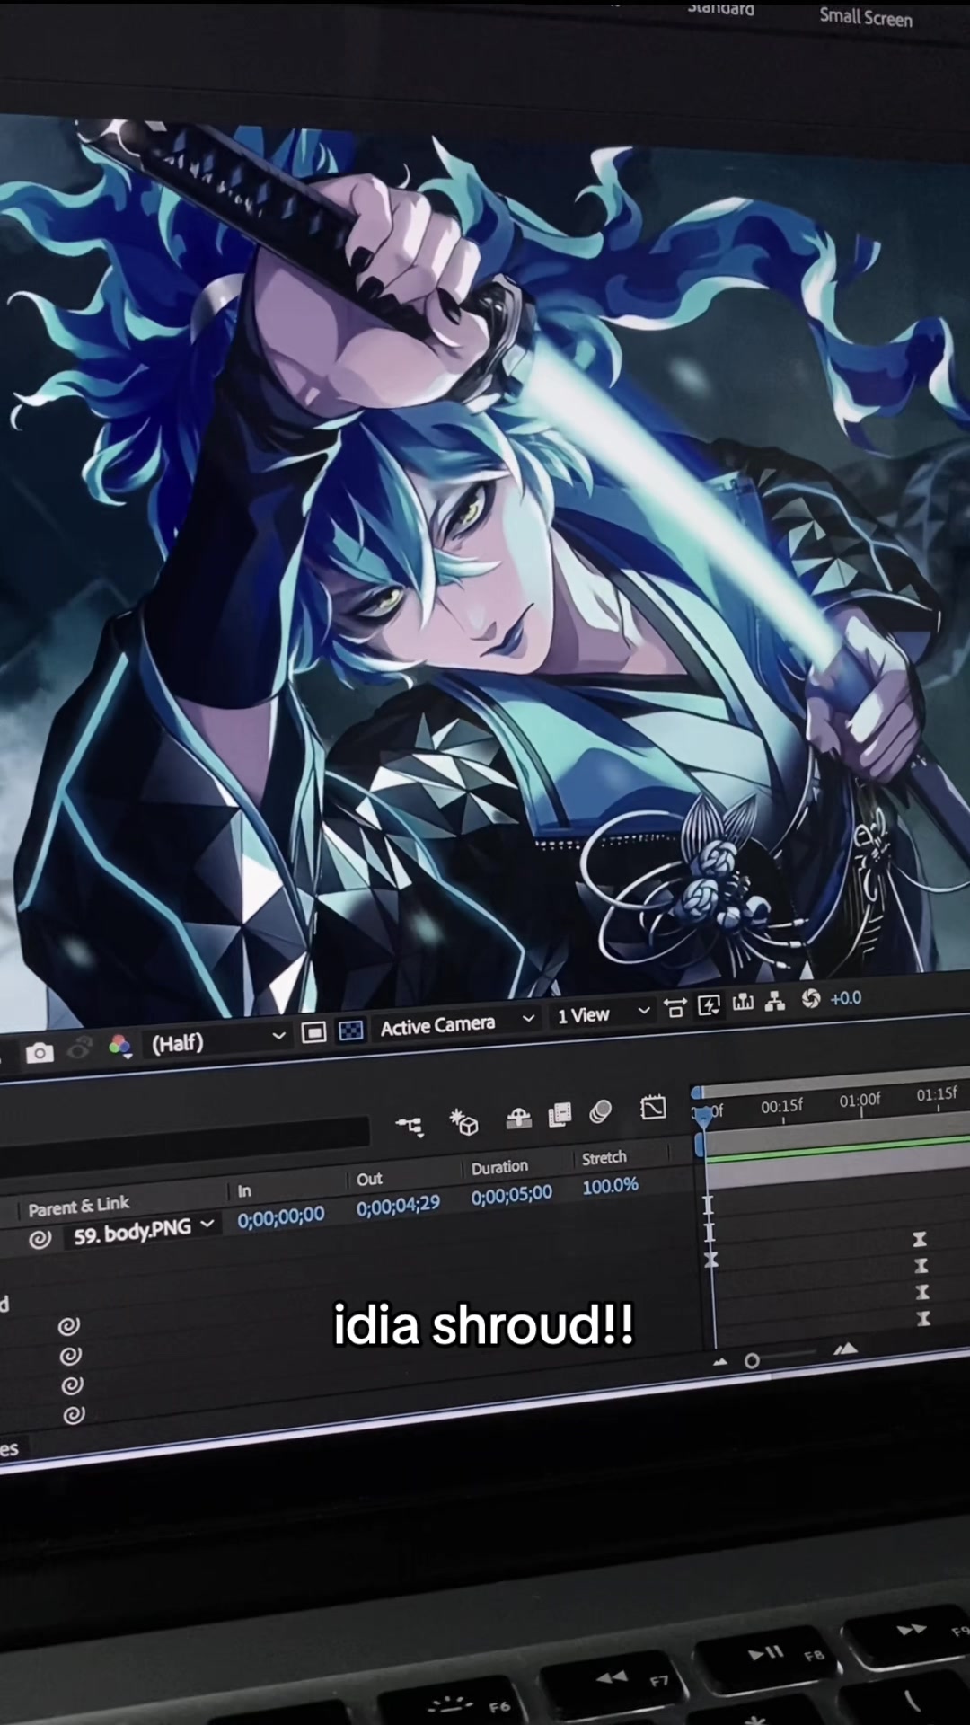Image resolution: width=970 pixels, height=1725 pixels.
Task: Click the 01:00f mark on time ruler
Action: [860, 1101]
